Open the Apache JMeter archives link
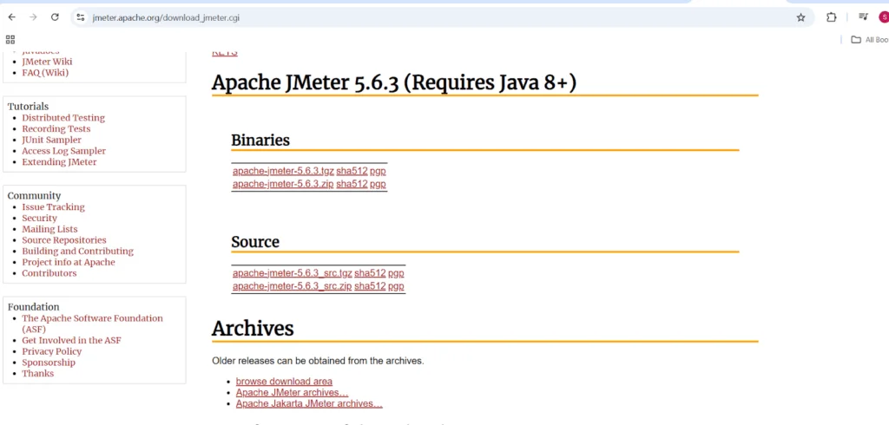The image size is (889, 425). pyautogui.click(x=292, y=393)
